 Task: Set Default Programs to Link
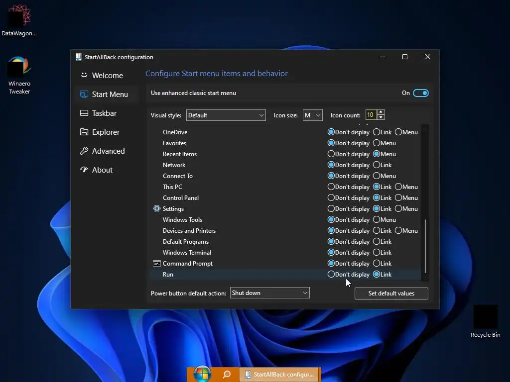click(382, 242)
